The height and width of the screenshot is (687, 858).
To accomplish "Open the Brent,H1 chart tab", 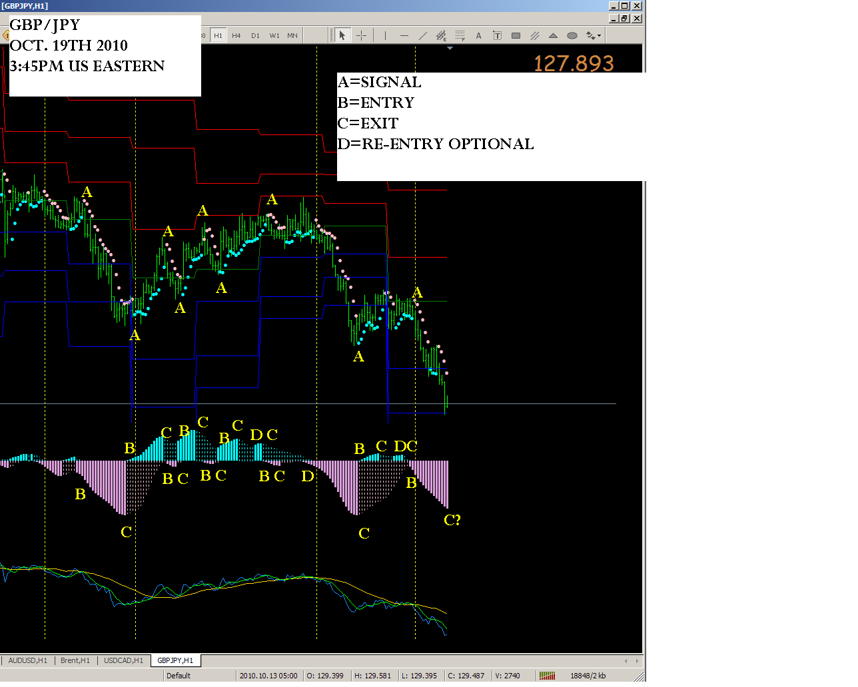I will [75, 660].
